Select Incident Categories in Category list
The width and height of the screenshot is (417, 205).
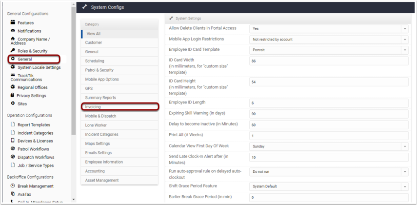coord(119,134)
